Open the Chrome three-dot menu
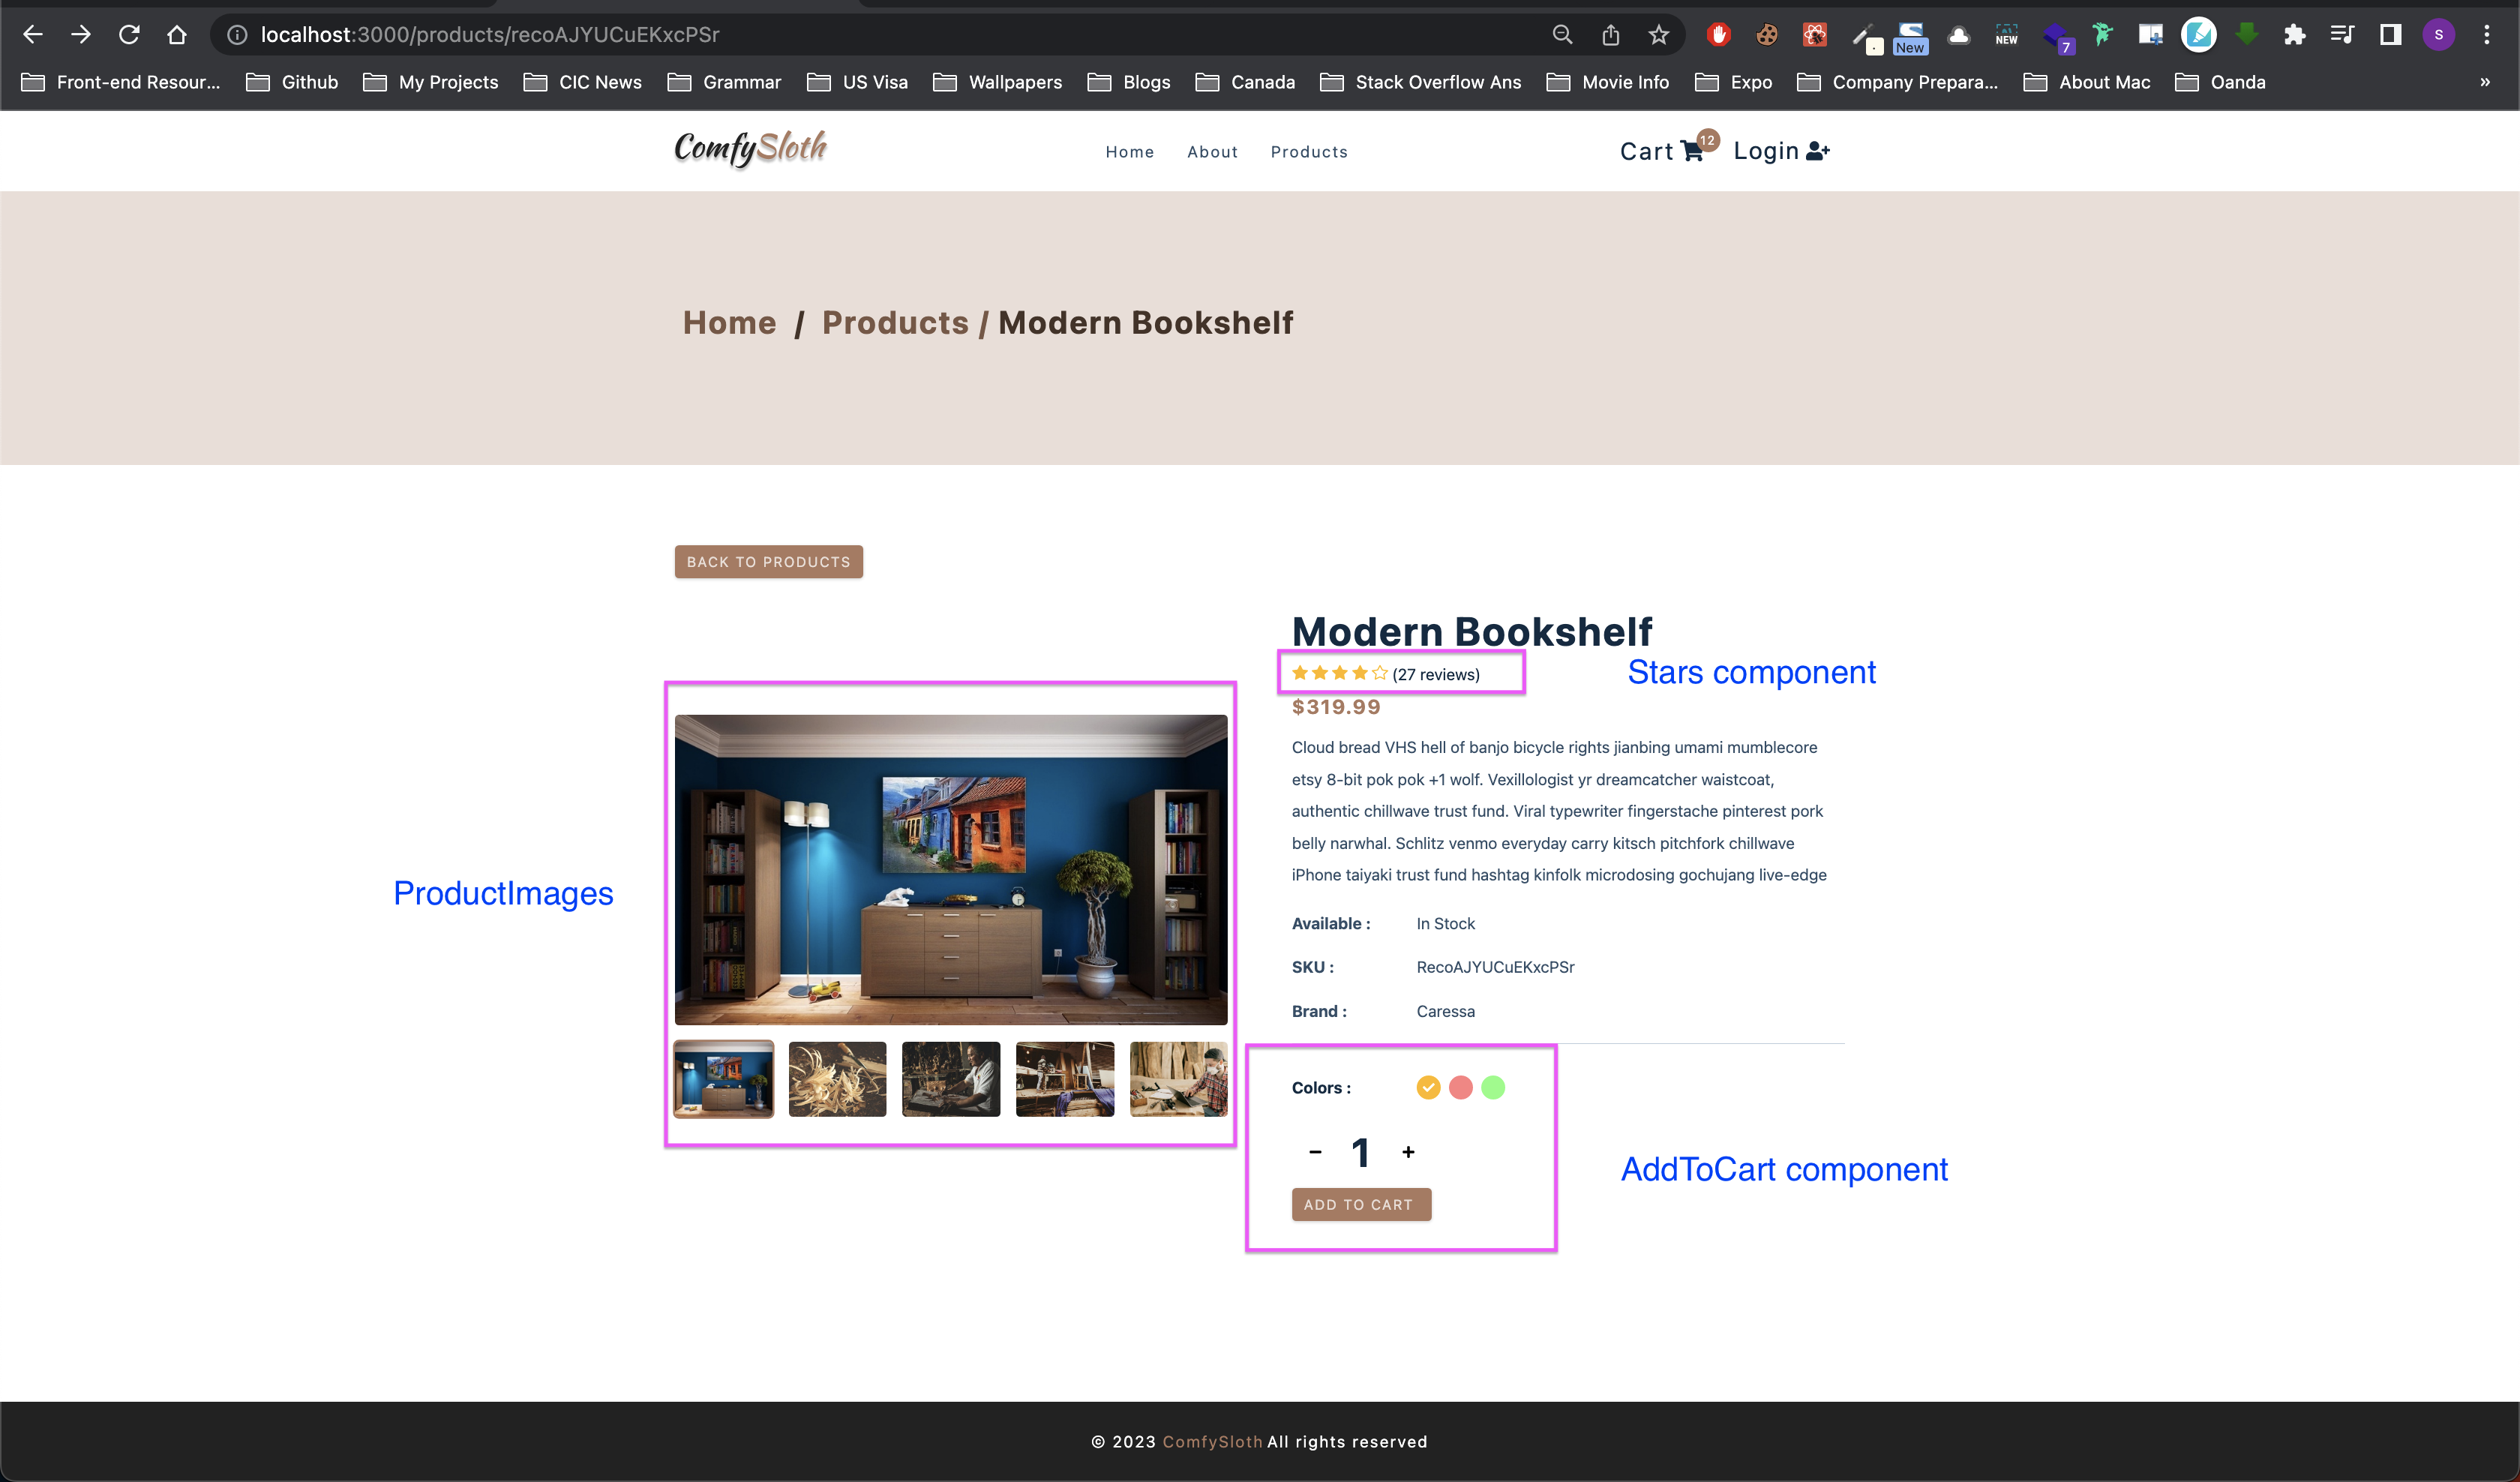The height and width of the screenshot is (1482, 2520). point(2486,35)
